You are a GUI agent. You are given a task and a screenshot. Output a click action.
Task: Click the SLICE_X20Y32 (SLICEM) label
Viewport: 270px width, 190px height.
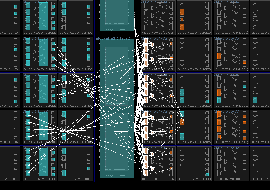159,179
